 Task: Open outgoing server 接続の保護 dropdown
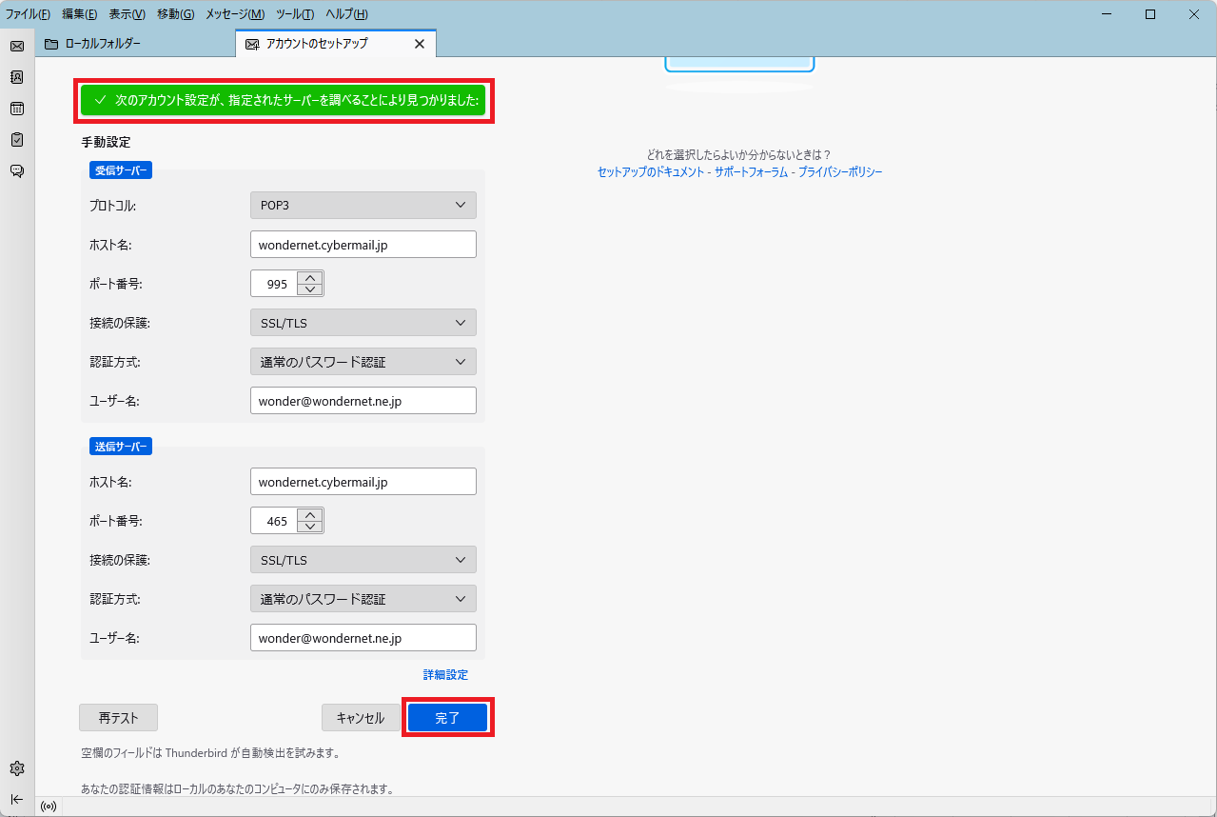tap(363, 560)
